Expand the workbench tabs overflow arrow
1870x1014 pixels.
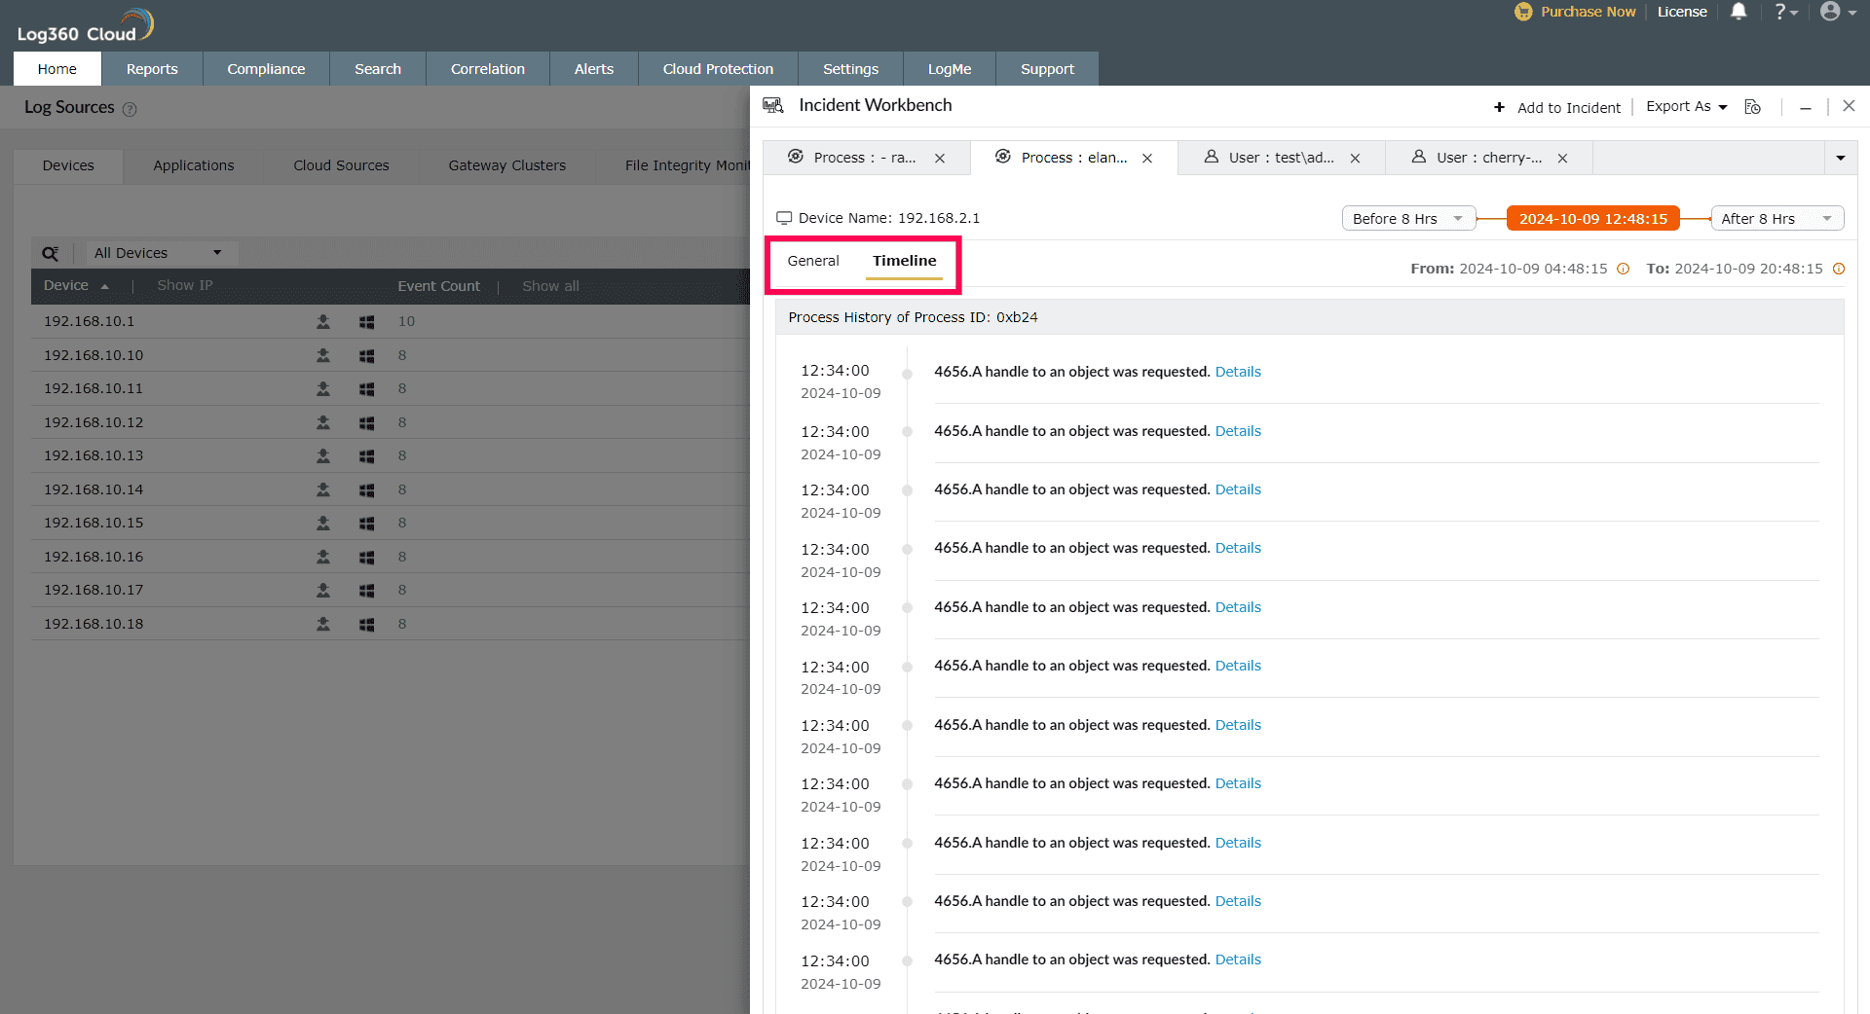pyautogui.click(x=1841, y=158)
